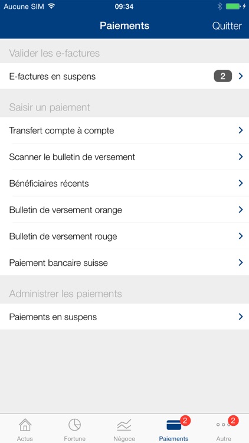Select Scanner le bulletin de versement
The height and width of the screenshot is (443, 249).
[x=125, y=157]
